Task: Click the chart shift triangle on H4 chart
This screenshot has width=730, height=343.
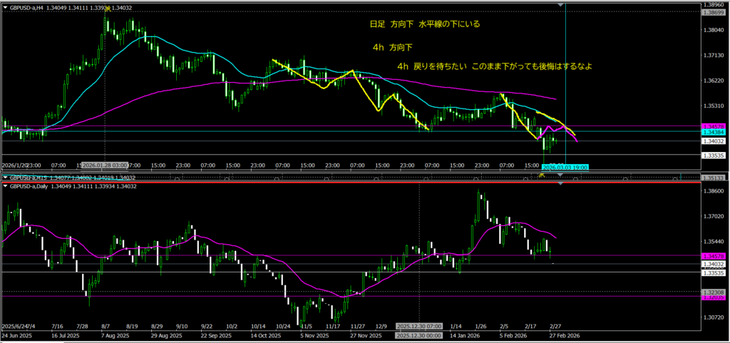Action: click(x=562, y=6)
